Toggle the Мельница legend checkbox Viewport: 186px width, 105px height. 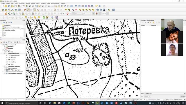pos(7,58)
